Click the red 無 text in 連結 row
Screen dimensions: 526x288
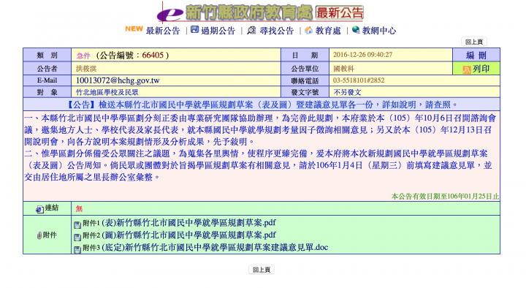tap(79, 209)
